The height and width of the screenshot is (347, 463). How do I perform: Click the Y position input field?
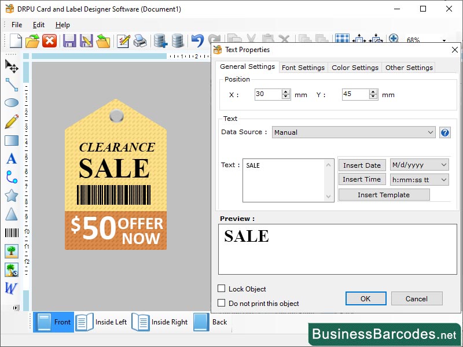356,94
